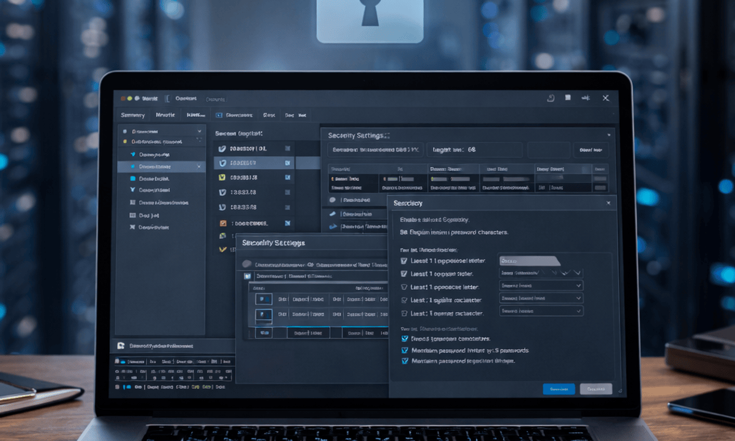Screen dimensions: 735x441
Task: Select the shield icon on the highlighted password entry
Action: (x=223, y=164)
